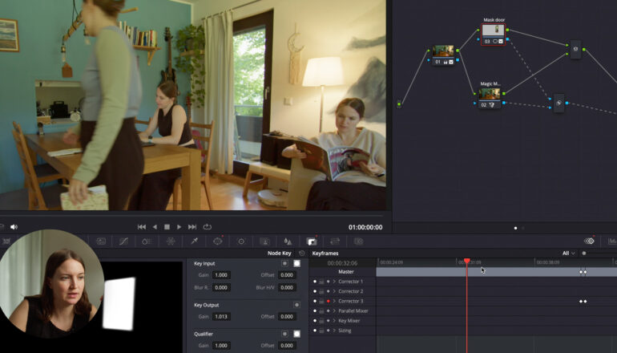Select node 01 in node graph

443,55
